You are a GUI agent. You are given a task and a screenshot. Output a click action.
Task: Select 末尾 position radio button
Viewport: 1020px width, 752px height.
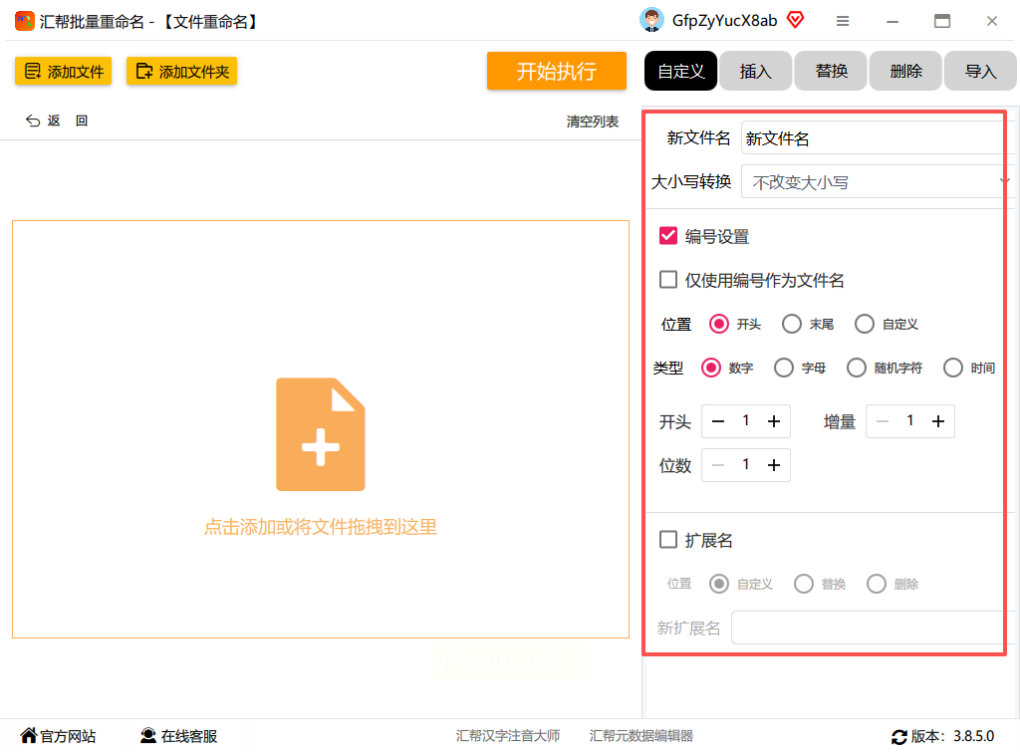click(x=792, y=324)
